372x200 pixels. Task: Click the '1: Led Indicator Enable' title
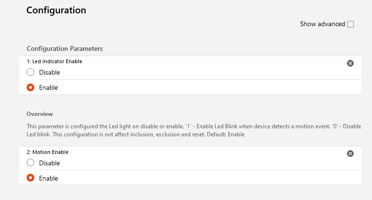click(51, 61)
